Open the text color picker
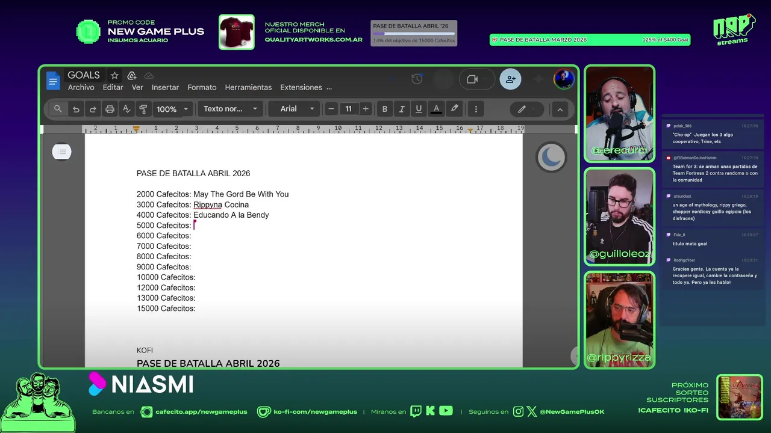 pyautogui.click(x=437, y=109)
